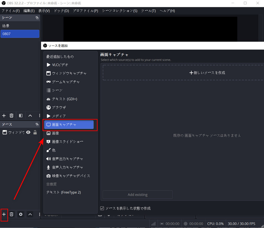The image size is (264, 228).
Task: Pop out the ソース dock panel
Action: point(37,125)
